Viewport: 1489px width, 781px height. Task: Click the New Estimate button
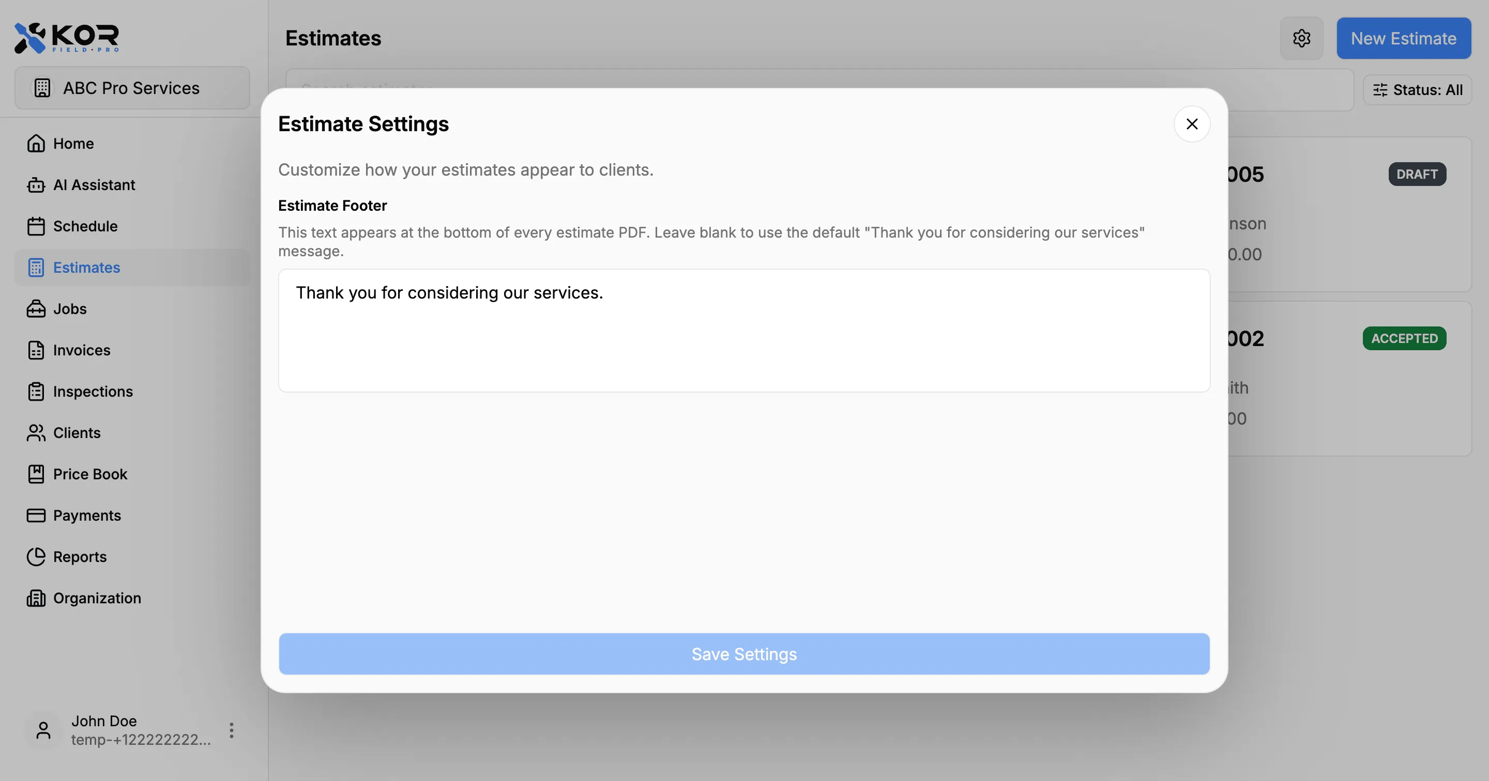point(1404,38)
